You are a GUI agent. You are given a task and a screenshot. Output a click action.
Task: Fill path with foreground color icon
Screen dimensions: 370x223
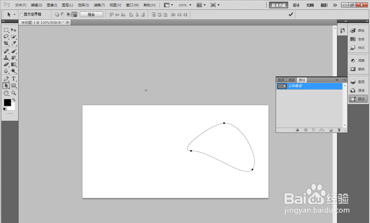(x=297, y=130)
